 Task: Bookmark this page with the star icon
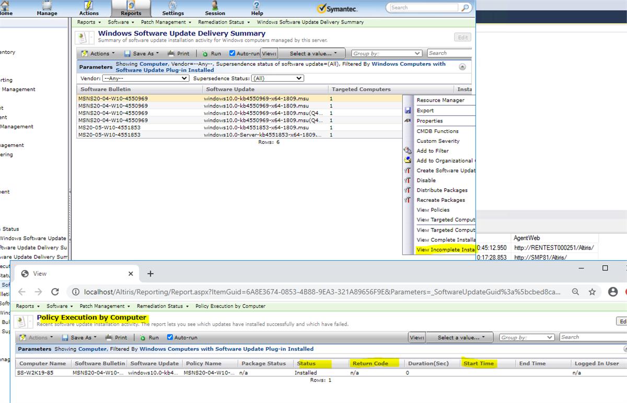[x=592, y=292]
